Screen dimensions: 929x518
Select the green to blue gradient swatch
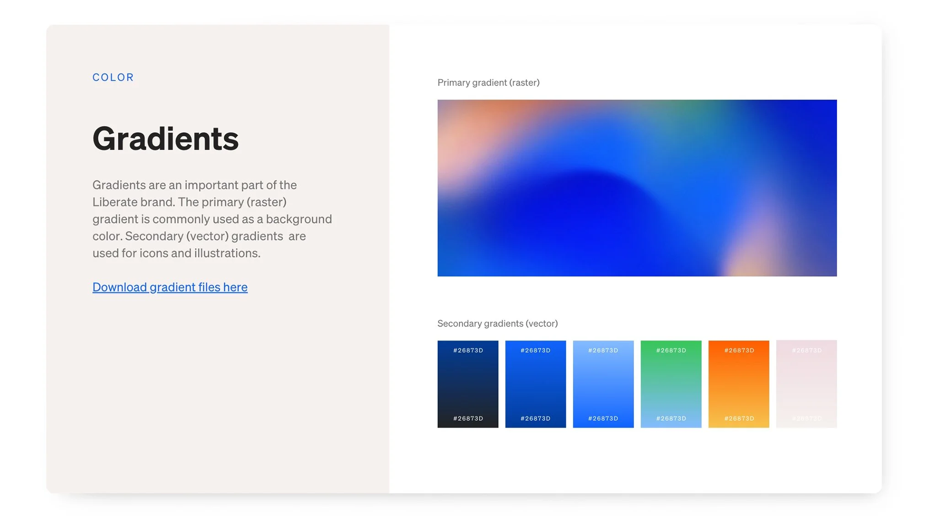[671, 384]
